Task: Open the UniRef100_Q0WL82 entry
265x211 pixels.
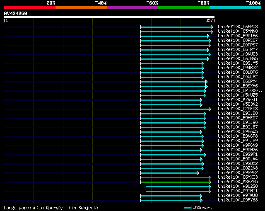Action: coord(238,77)
